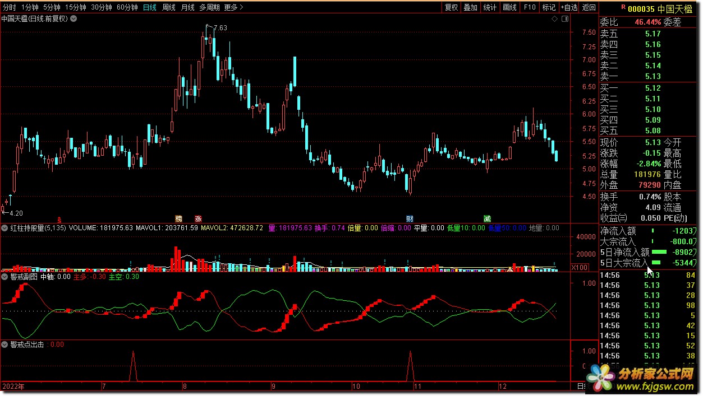Expand the 警戒副图 indicator menu arrow
The width and height of the screenshot is (703, 396).
(4, 276)
